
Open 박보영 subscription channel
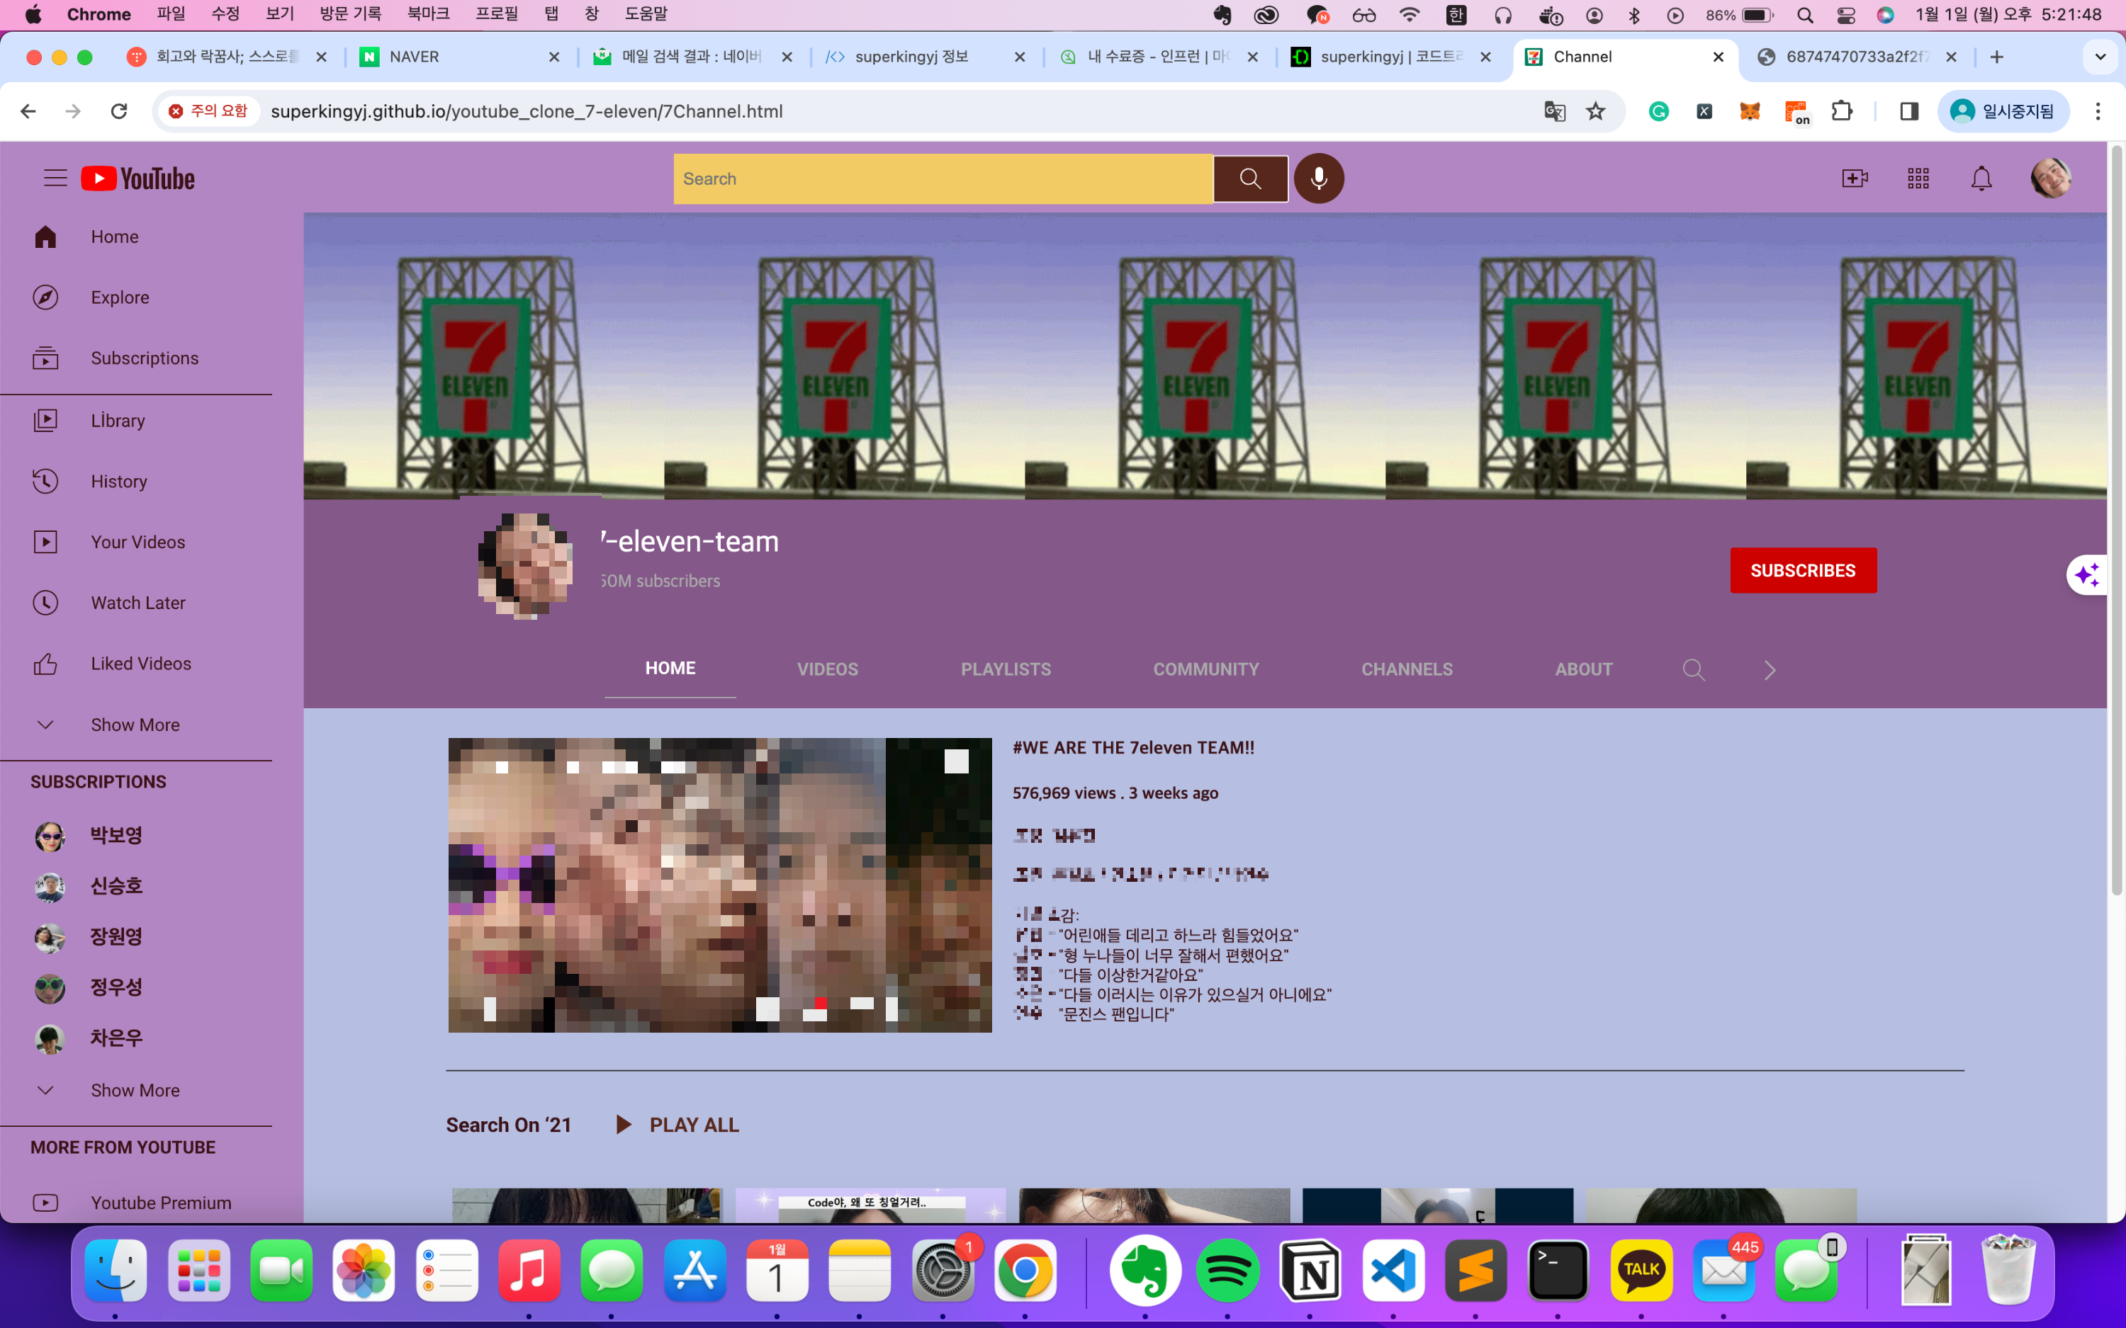(x=88, y=835)
